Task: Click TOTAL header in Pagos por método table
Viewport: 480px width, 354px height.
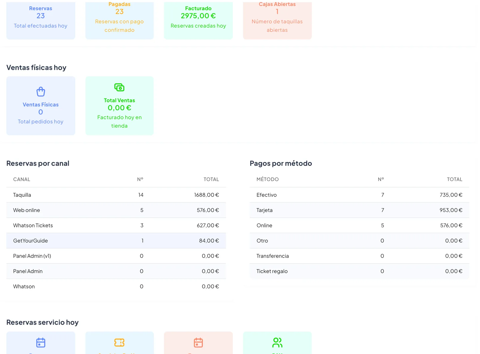Action: pyautogui.click(x=454, y=179)
